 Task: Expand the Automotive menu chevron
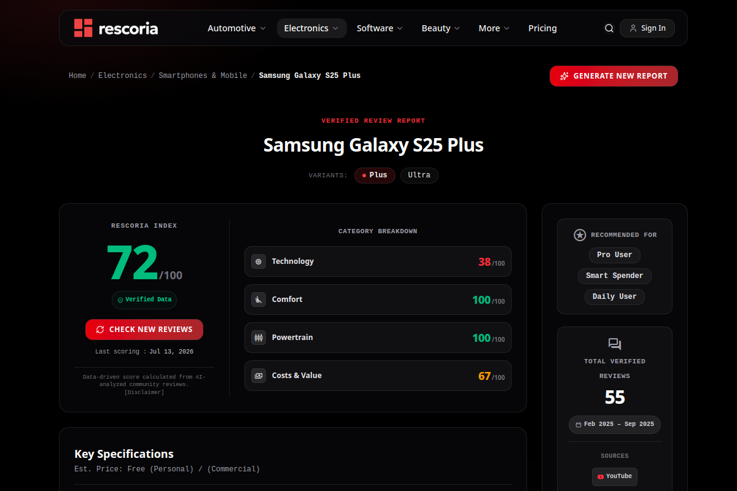[x=263, y=28]
